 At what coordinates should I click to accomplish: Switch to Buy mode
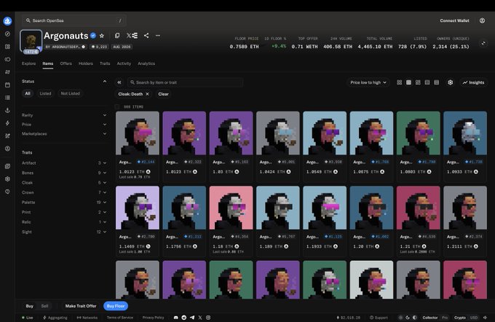[x=30, y=306]
